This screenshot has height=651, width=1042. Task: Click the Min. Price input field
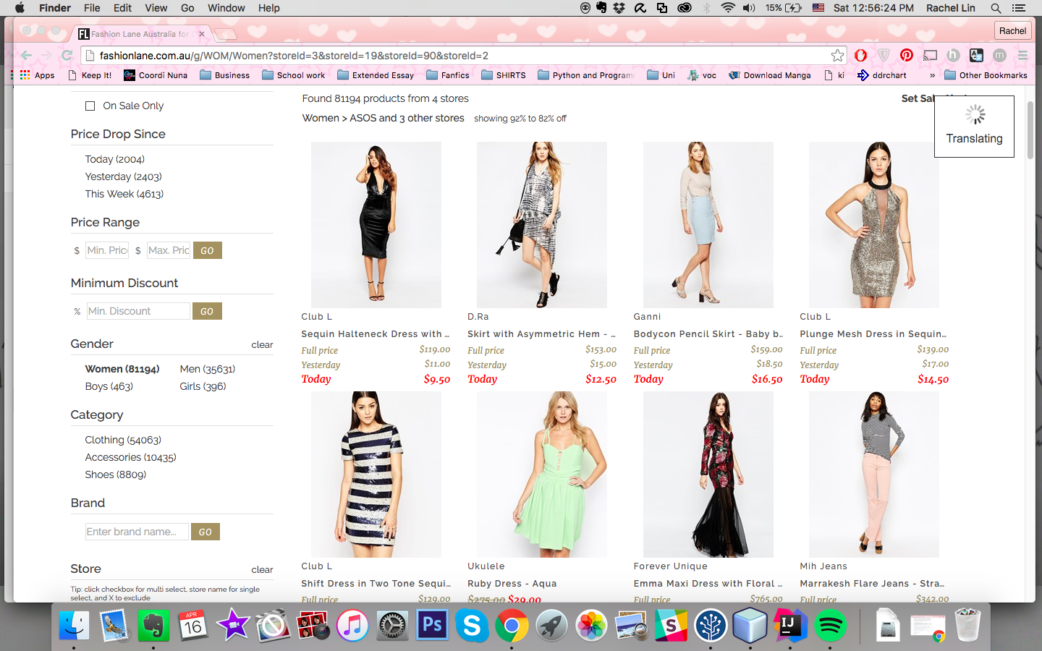pos(107,250)
